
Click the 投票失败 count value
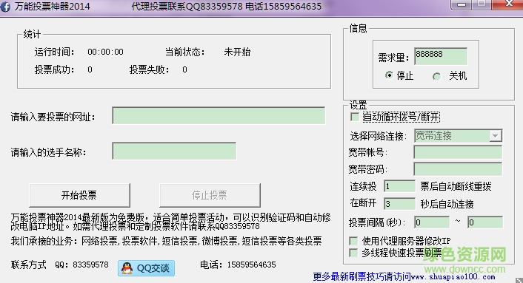[x=184, y=69]
